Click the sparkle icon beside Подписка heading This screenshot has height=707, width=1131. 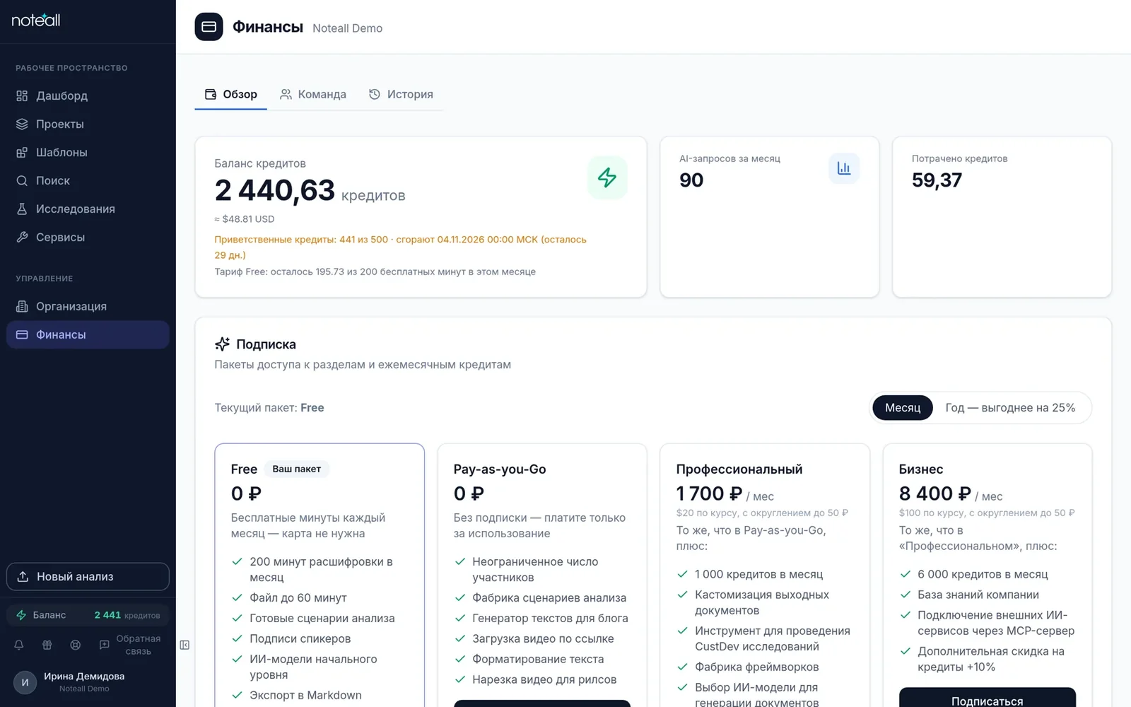(x=222, y=344)
